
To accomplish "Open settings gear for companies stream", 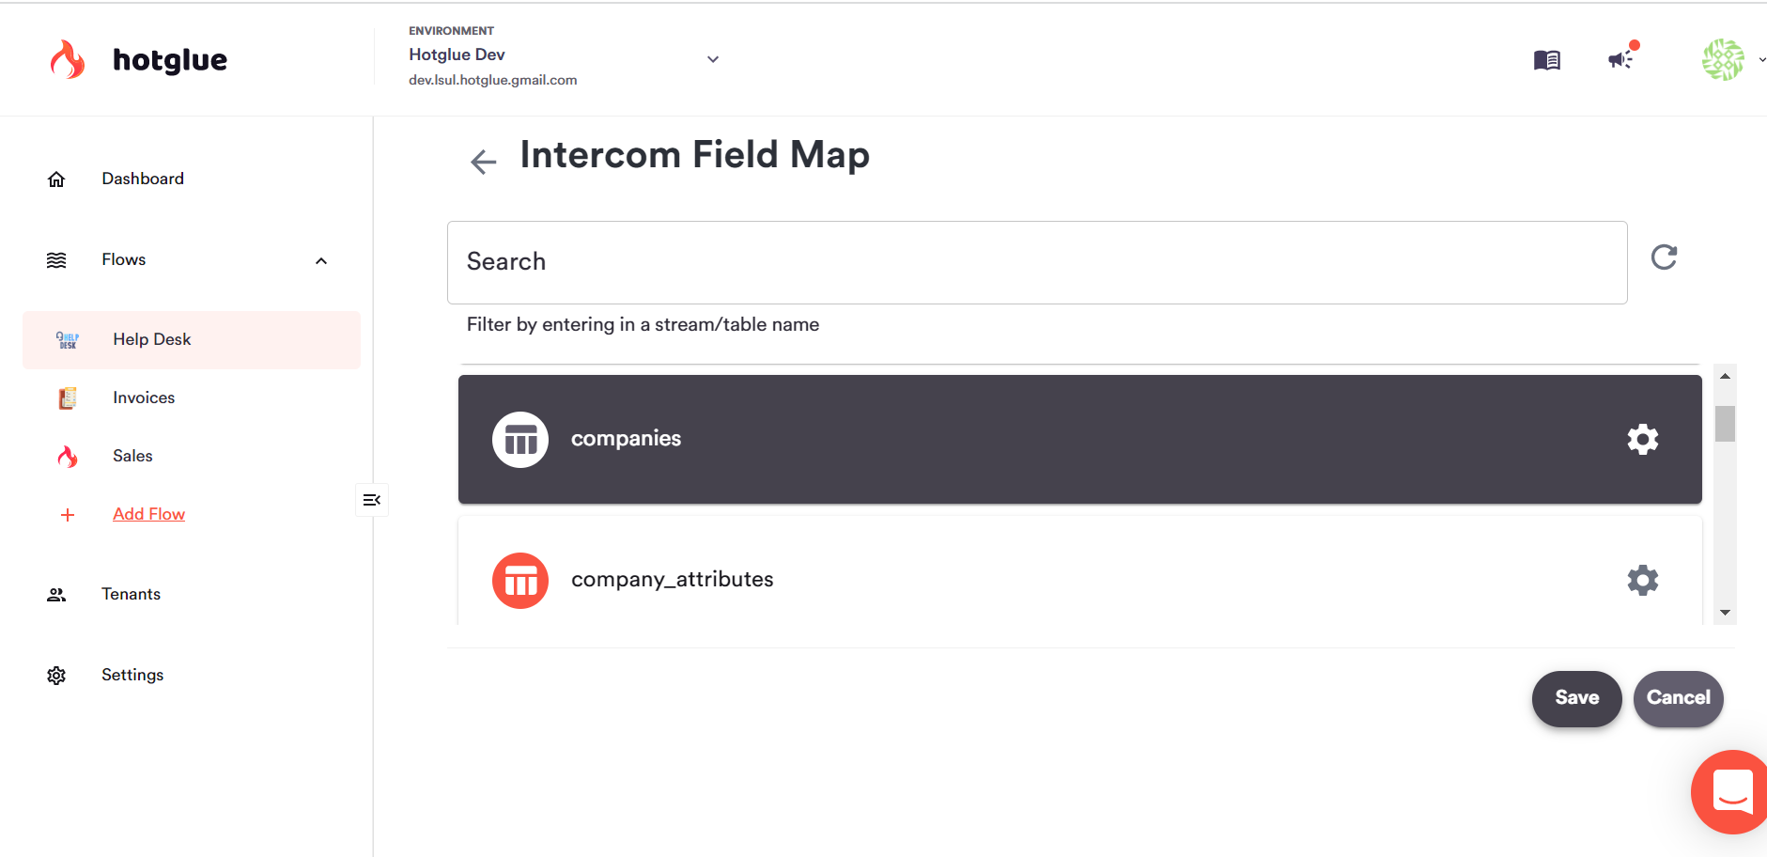I will click(1642, 439).
